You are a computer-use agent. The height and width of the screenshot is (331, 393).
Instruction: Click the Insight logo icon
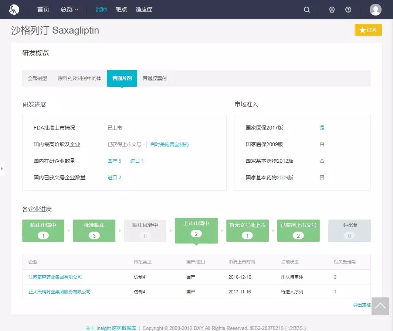point(14,10)
